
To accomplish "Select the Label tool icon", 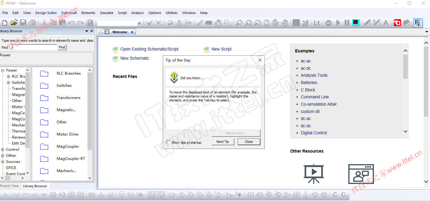I will 209,23.
